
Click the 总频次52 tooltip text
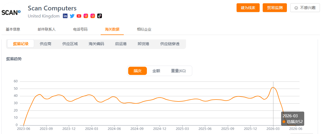point(295,122)
